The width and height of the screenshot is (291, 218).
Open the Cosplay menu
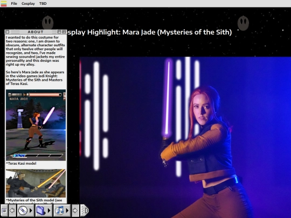click(x=28, y=4)
